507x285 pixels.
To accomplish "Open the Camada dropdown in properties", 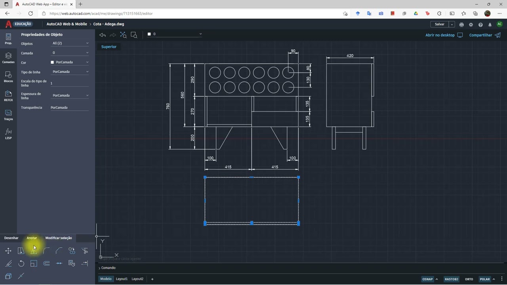I will [70, 53].
